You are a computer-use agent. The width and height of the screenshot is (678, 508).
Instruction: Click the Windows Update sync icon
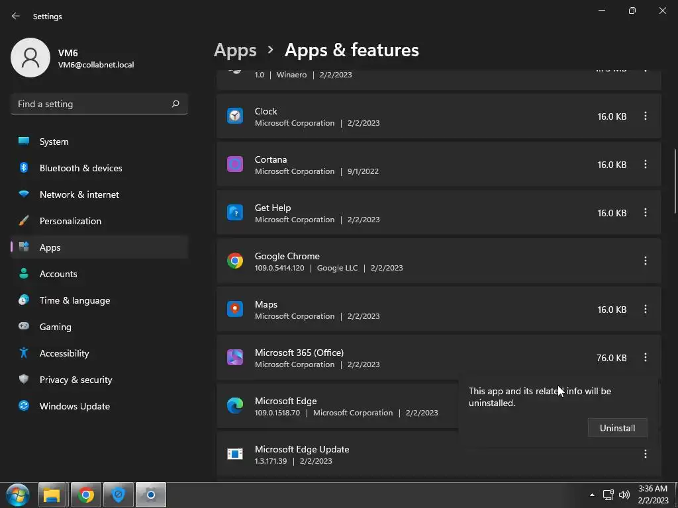point(24,405)
